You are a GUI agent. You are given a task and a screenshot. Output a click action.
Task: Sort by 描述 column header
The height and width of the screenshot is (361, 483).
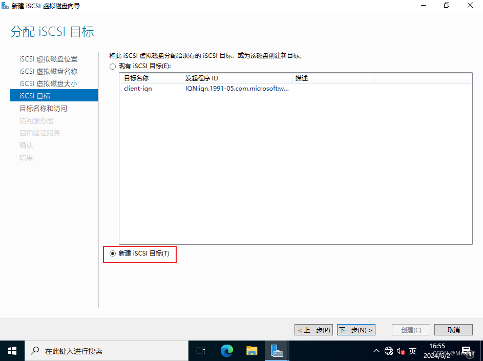[333, 78]
